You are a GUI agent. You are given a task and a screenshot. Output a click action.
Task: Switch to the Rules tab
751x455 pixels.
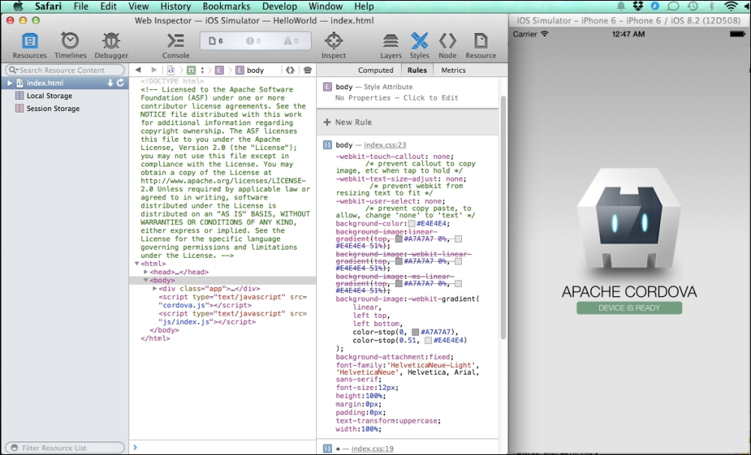click(417, 70)
